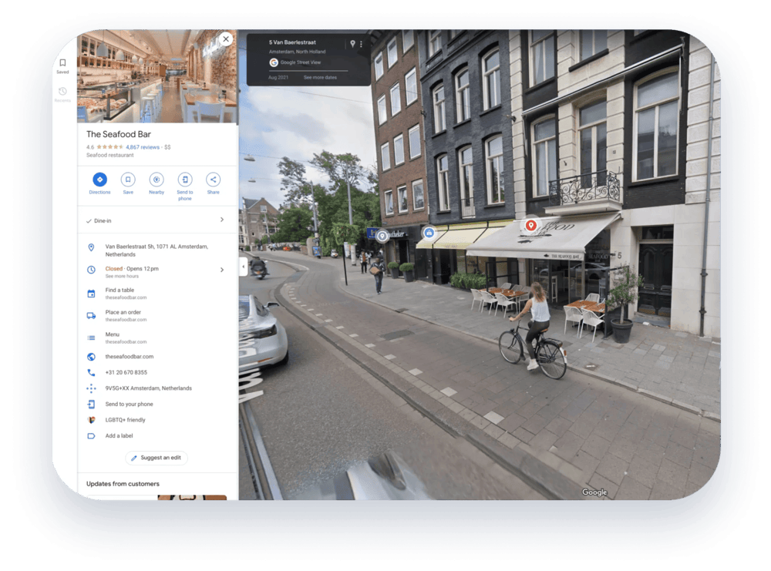Expand the Dine-in service options row

click(x=222, y=220)
